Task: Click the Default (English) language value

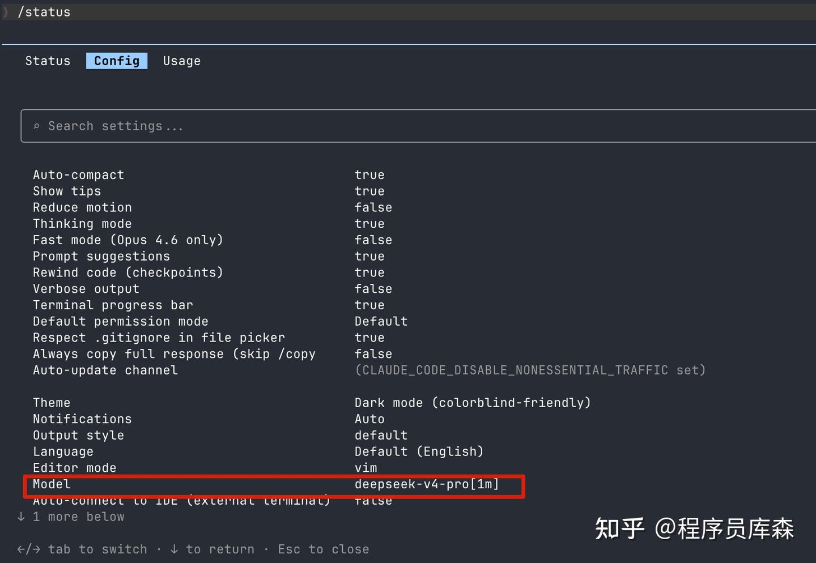Action: click(x=419, y=452)
